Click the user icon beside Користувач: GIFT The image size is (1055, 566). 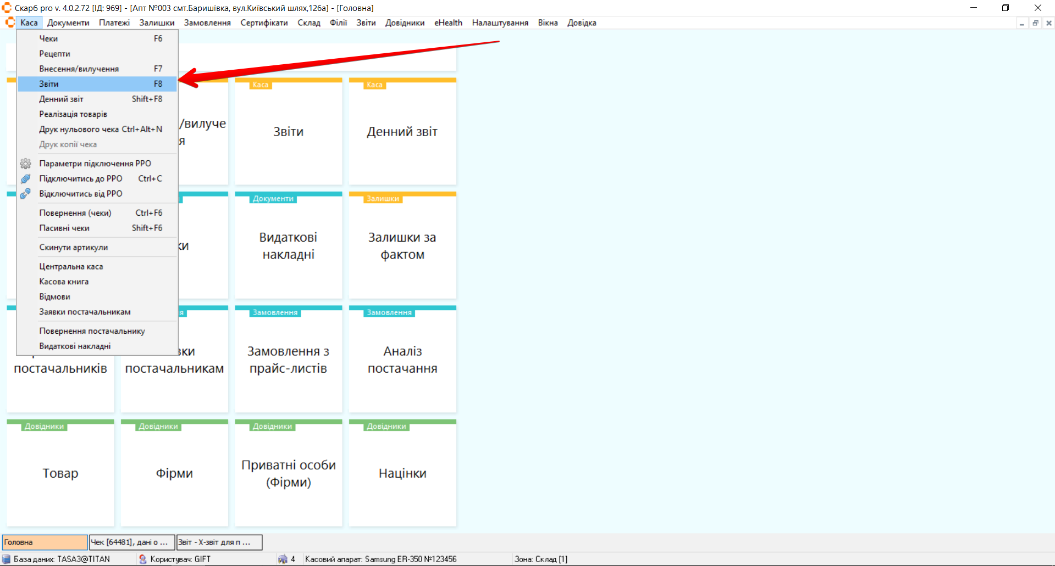(x=143, y=559)
